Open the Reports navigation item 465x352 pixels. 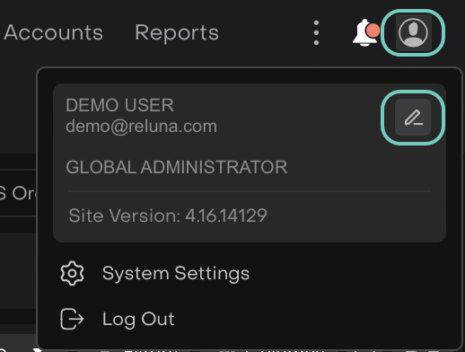click(x=177, y=32)
